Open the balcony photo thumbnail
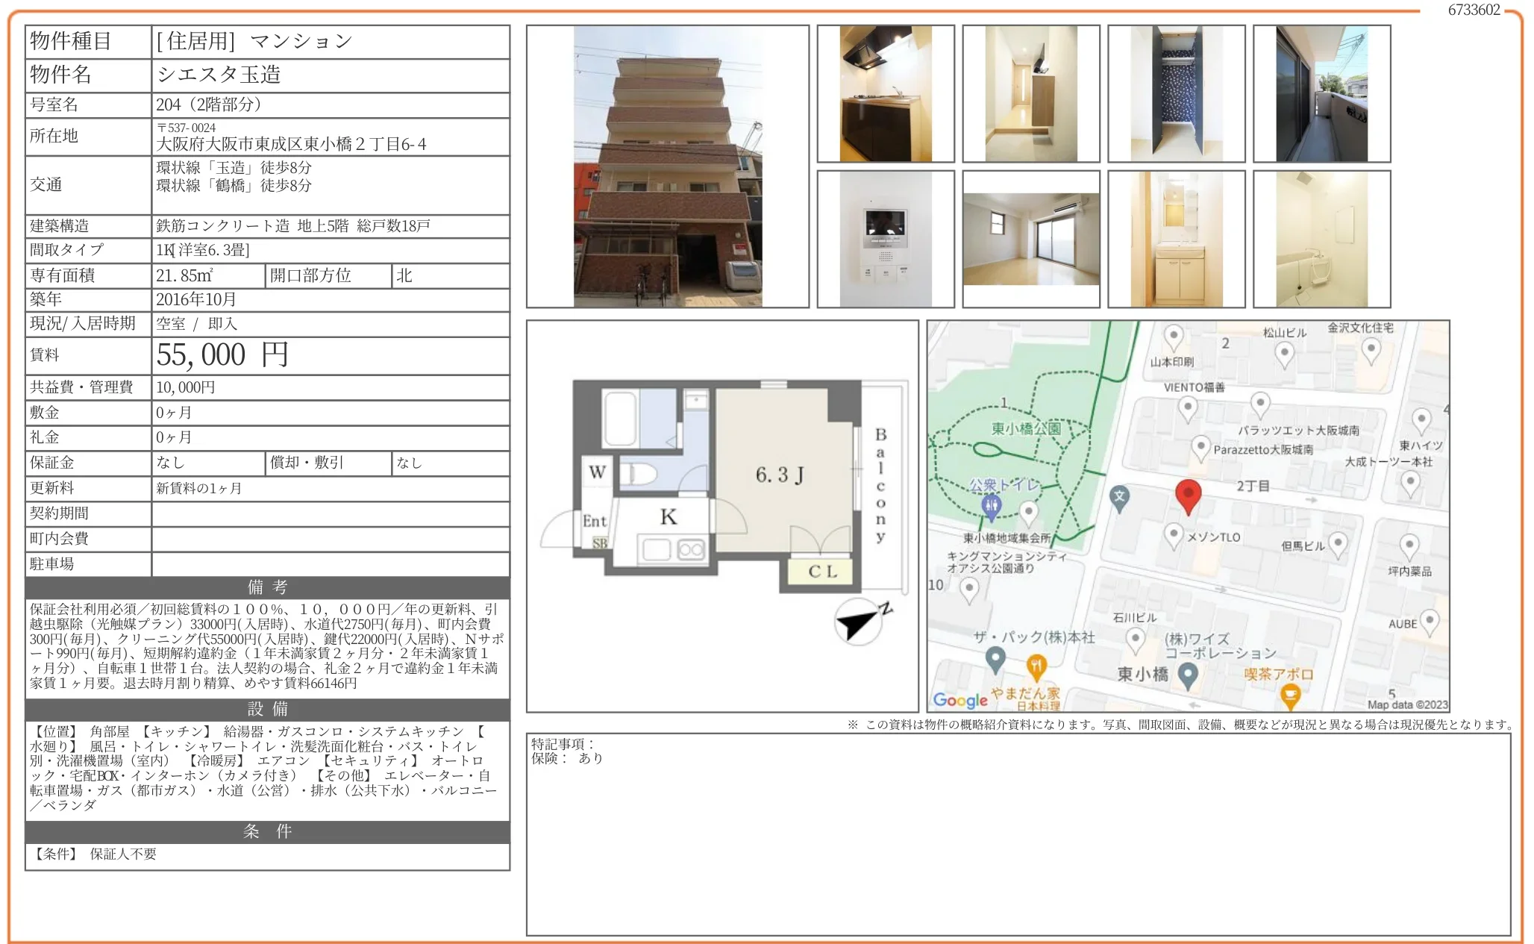The image size is (1534, 944). pos(1321,94)
